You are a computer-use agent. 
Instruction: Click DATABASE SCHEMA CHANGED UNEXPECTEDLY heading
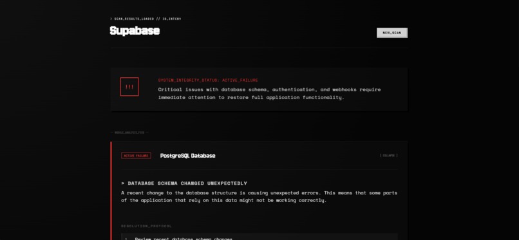(184, 183)
